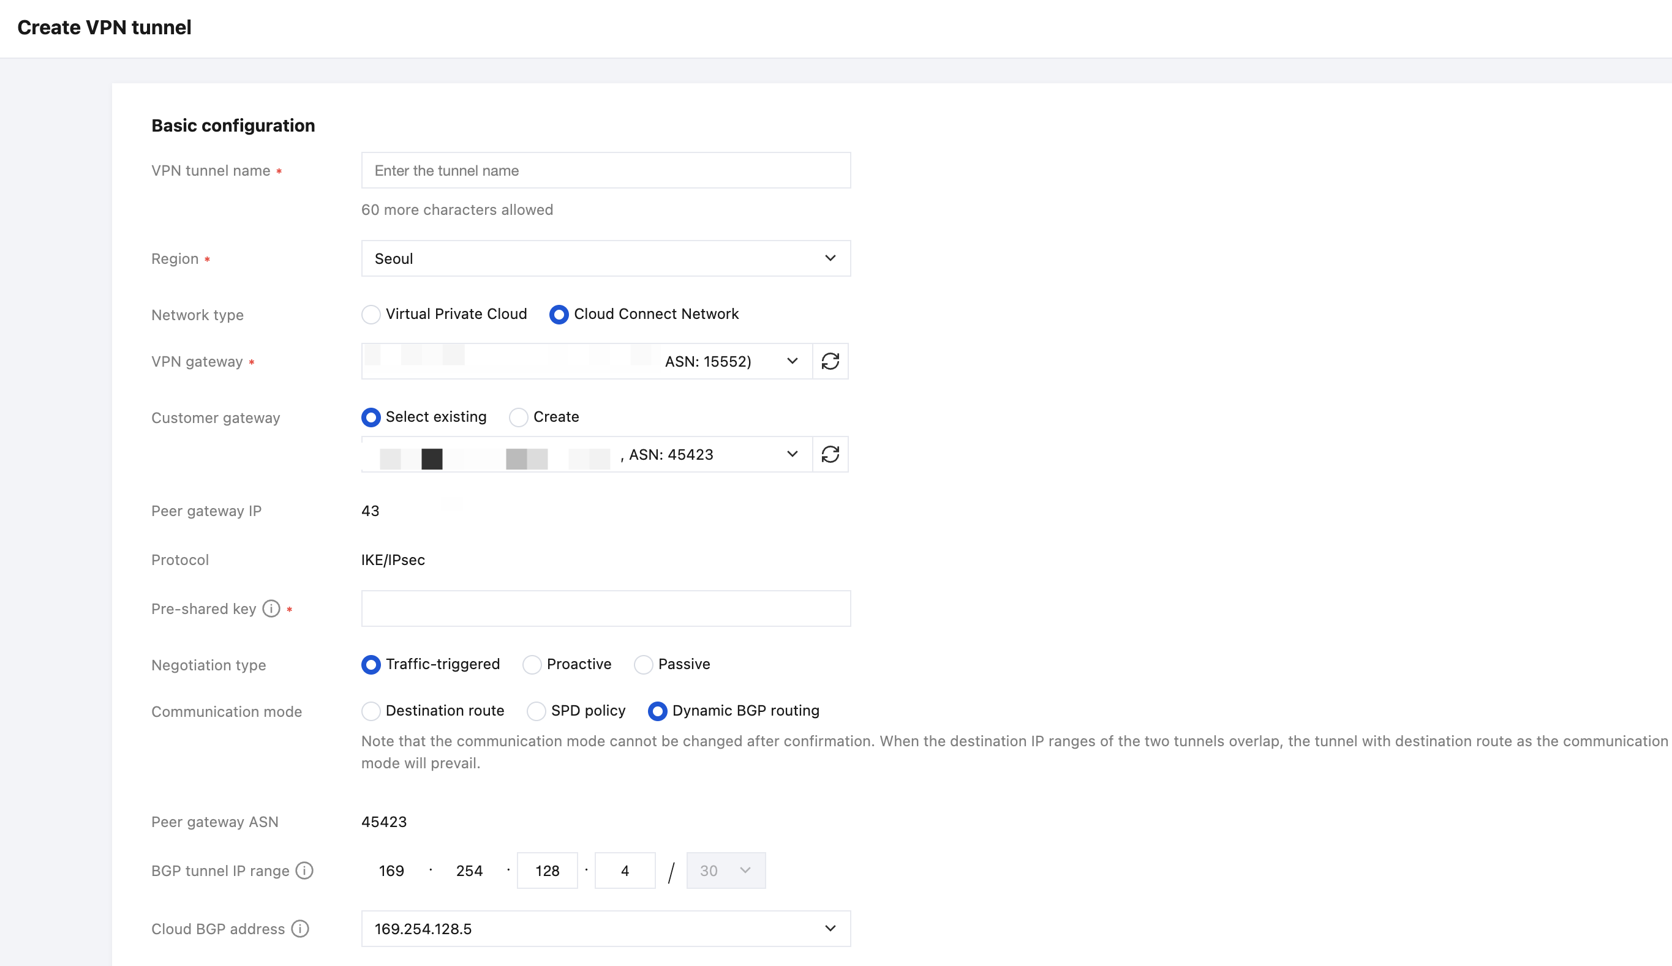This screenshot has width=1672, height=966.
Task: Open the subnet mask 30 dropdown
Action: [726, 871]
